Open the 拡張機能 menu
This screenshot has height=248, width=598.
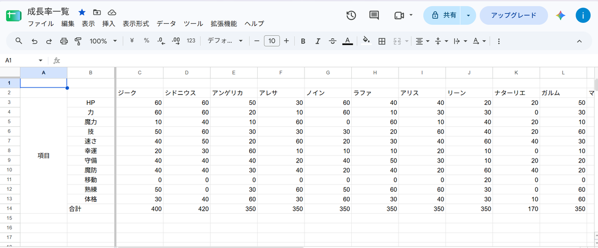(x=224, y=23)
